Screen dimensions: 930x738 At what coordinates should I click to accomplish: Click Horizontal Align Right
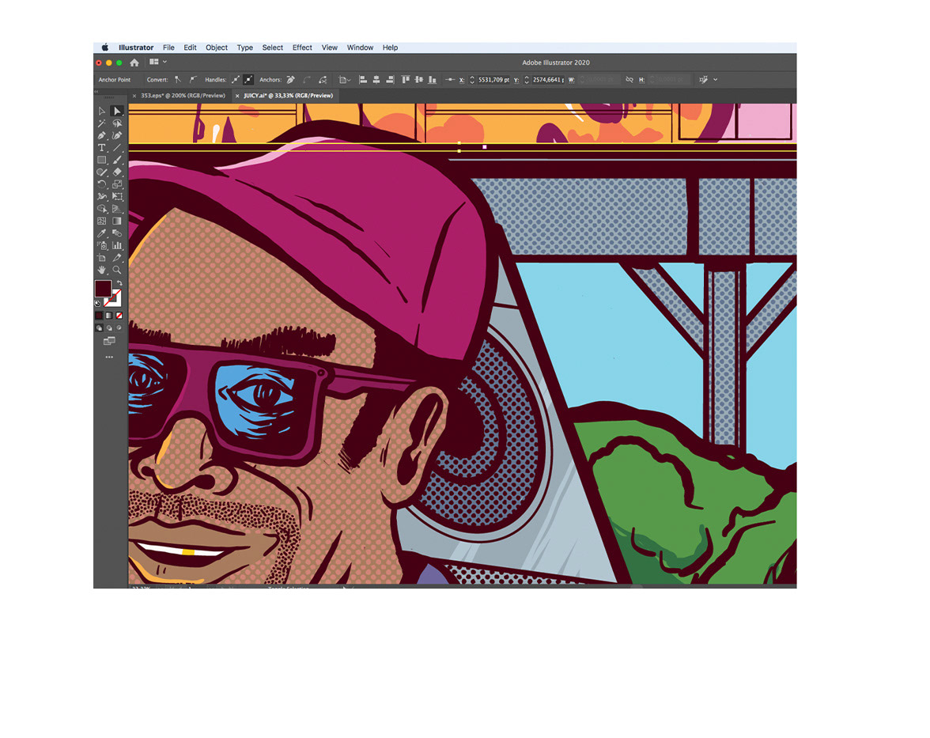coord(390,79)
